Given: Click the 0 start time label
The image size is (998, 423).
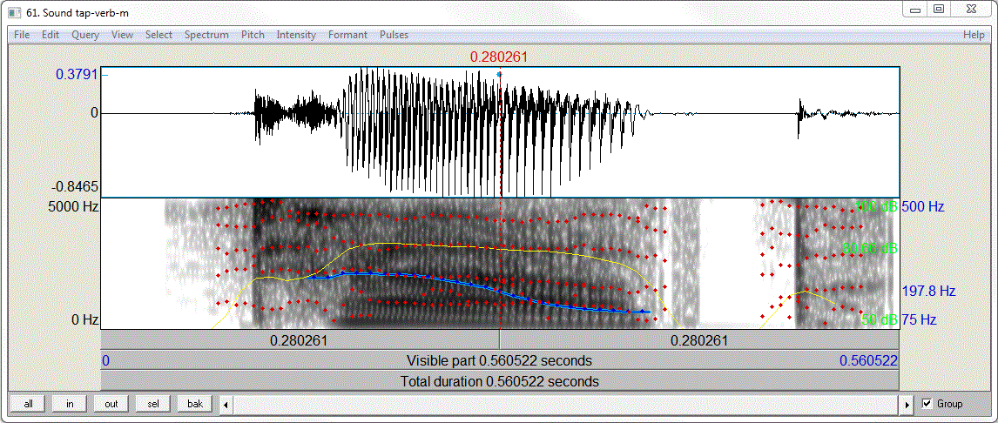Looking at the screenshot, I should coord(105,361).
